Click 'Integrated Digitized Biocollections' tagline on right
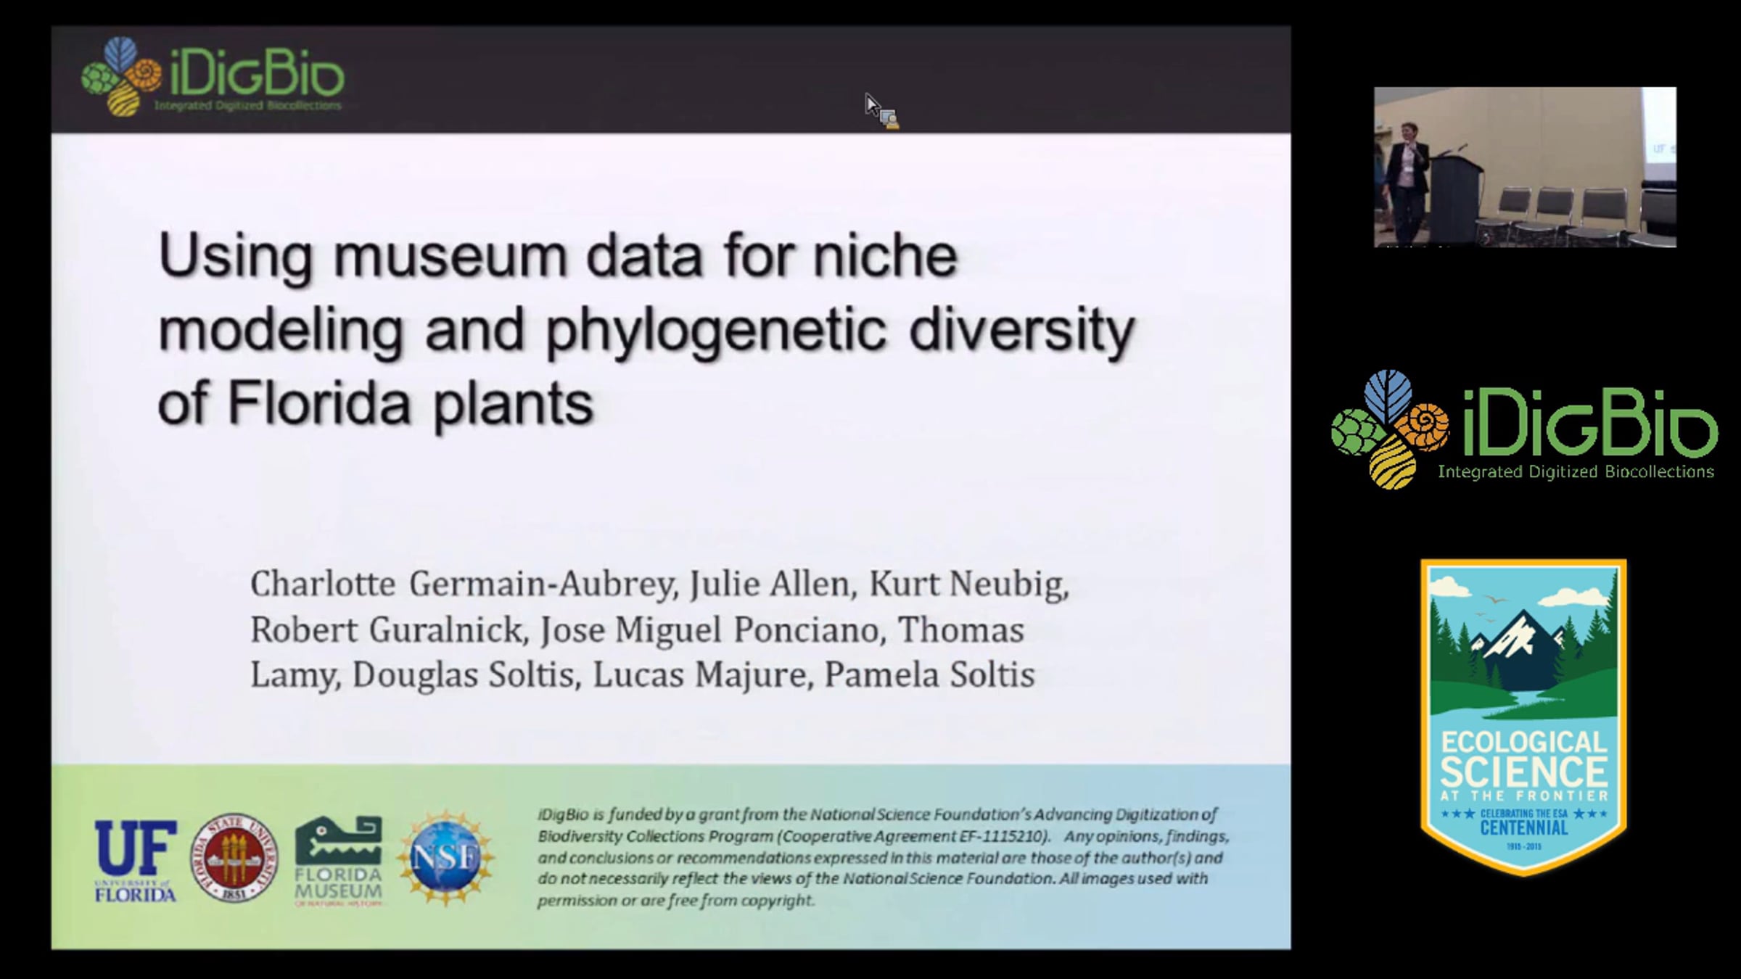Screen dimensions: 1741x979 (x=1576, y=472)
